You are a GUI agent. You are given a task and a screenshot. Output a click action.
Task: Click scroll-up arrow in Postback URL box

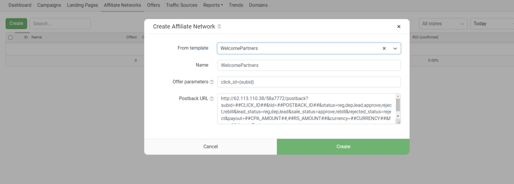click(x=398, y=96)
